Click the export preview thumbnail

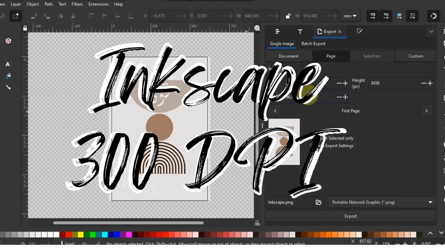coord(284,142)
